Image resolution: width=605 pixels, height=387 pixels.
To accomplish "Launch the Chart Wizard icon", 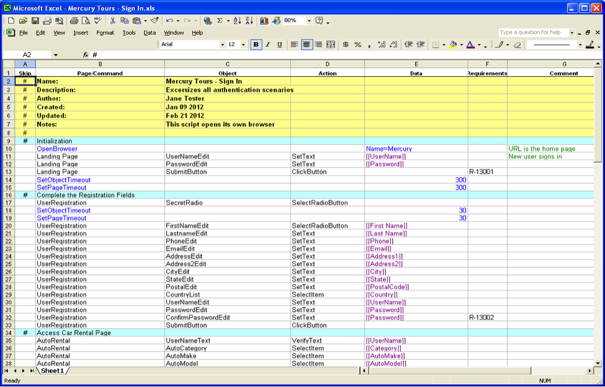I will coord(264,20).
